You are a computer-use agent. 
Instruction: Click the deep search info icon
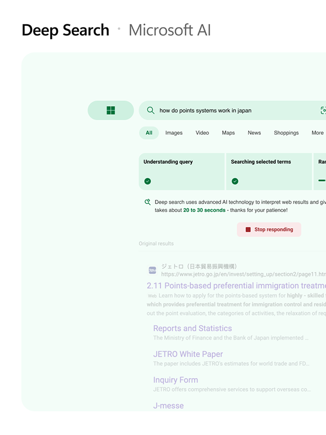point(147,202)
